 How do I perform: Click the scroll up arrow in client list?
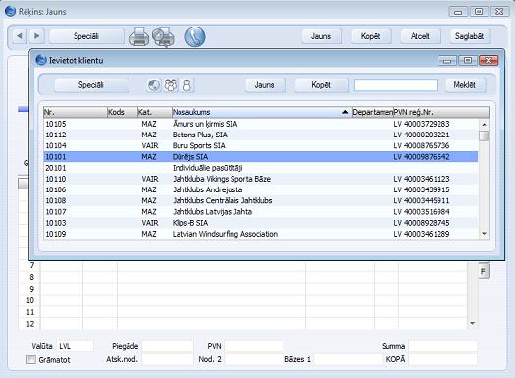click(x=484, y=125)
